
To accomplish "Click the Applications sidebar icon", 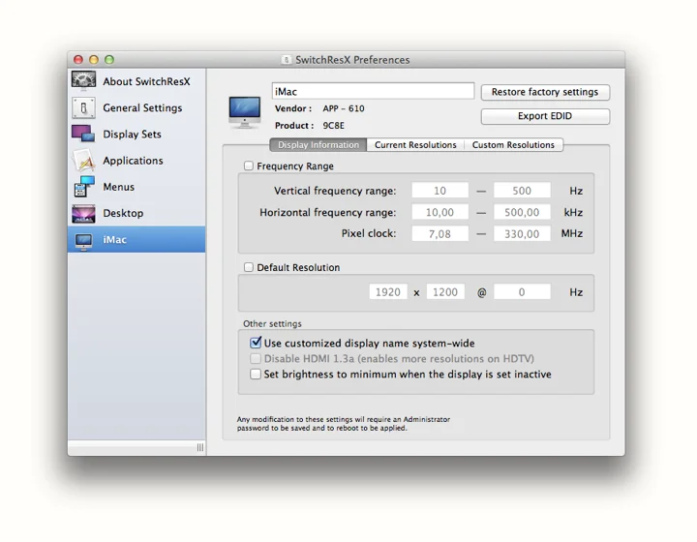I will 83,161.
